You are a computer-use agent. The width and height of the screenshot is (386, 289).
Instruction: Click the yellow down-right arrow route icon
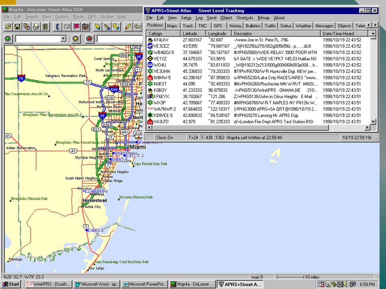(97, 26)
